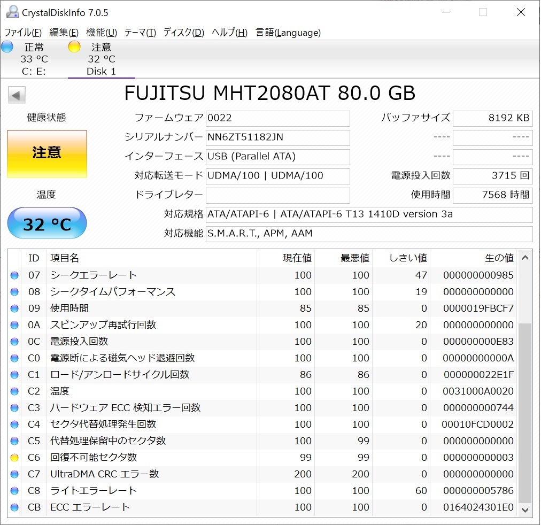Viewport: 541px width, 525px height.
Task: Click status dot for C8 ライトエラーレート
Action: (x=14, y=490)
